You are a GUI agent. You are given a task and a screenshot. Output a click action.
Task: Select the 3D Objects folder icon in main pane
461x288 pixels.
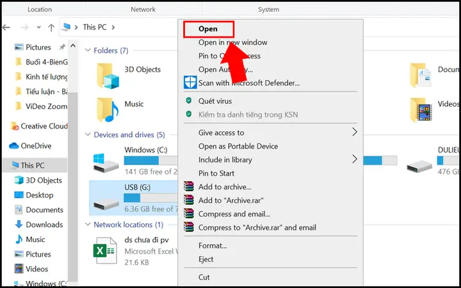(x=108, y=76)
